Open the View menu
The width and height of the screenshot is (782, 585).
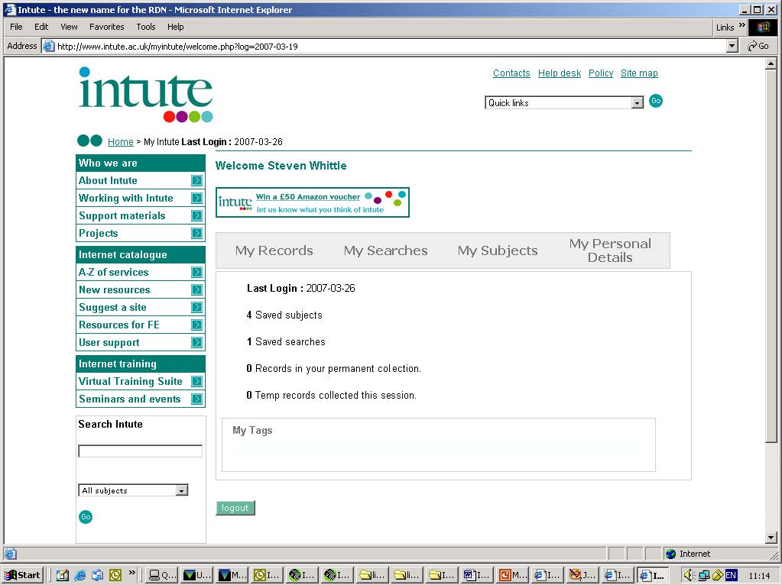70,27
